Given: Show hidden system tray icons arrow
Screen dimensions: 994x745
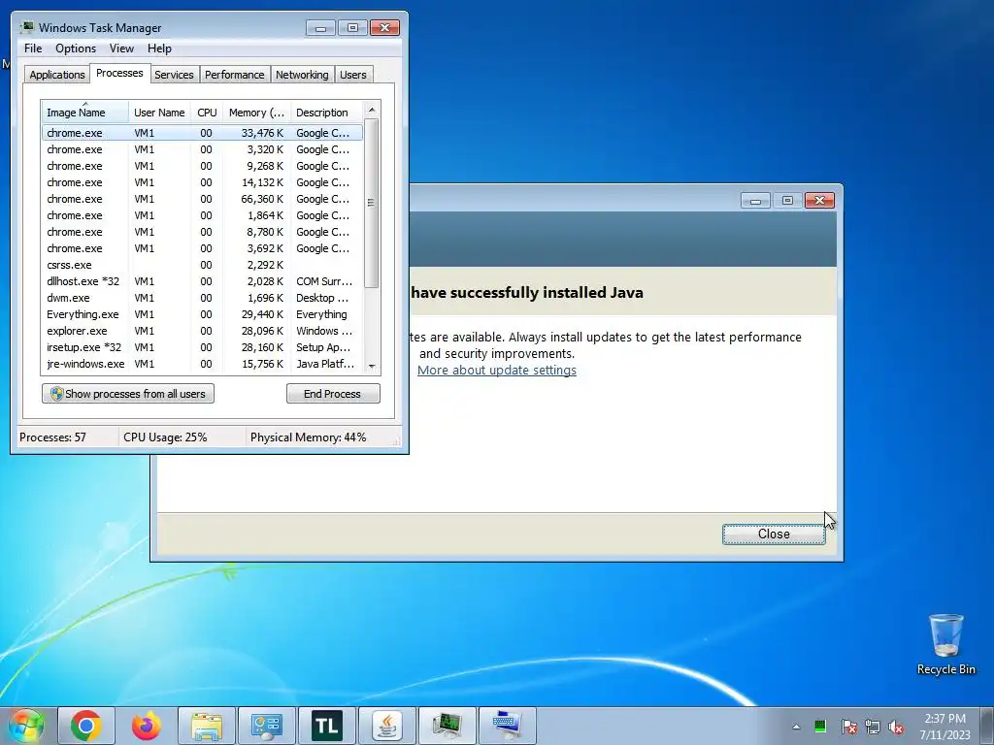Looking at the screenshot, I should (796, 727).
